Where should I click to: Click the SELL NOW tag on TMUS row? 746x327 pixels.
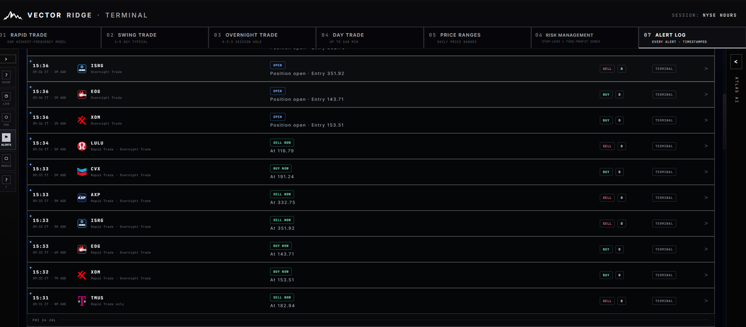(282, 298)
